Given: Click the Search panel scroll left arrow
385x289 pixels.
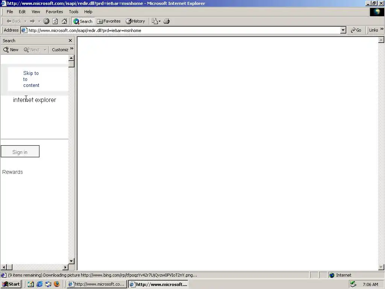Looking at the screenshot, I should coord(3,267).
